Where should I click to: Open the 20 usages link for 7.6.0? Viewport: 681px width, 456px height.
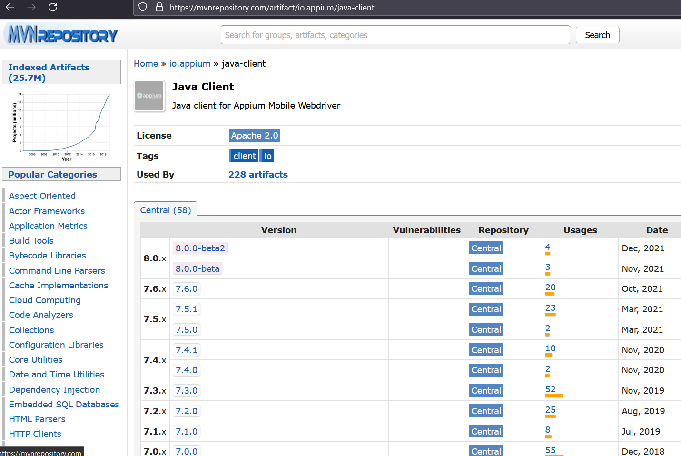point(550,287)
